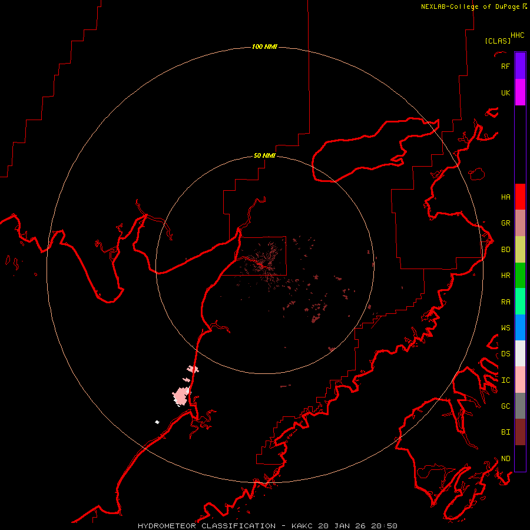Click the UK legend label
Screen dimensions: 530x530
pos(505,92)
